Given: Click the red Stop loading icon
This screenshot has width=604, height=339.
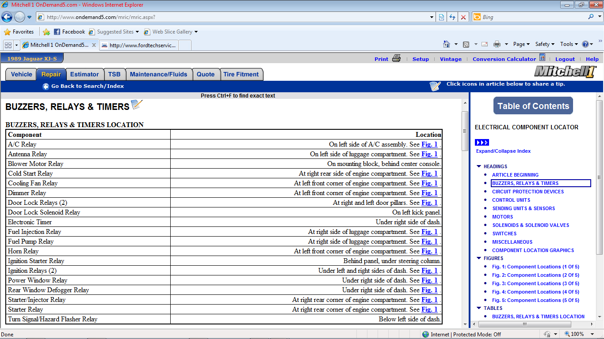Looking at the screenshot, I should [463, 17].
